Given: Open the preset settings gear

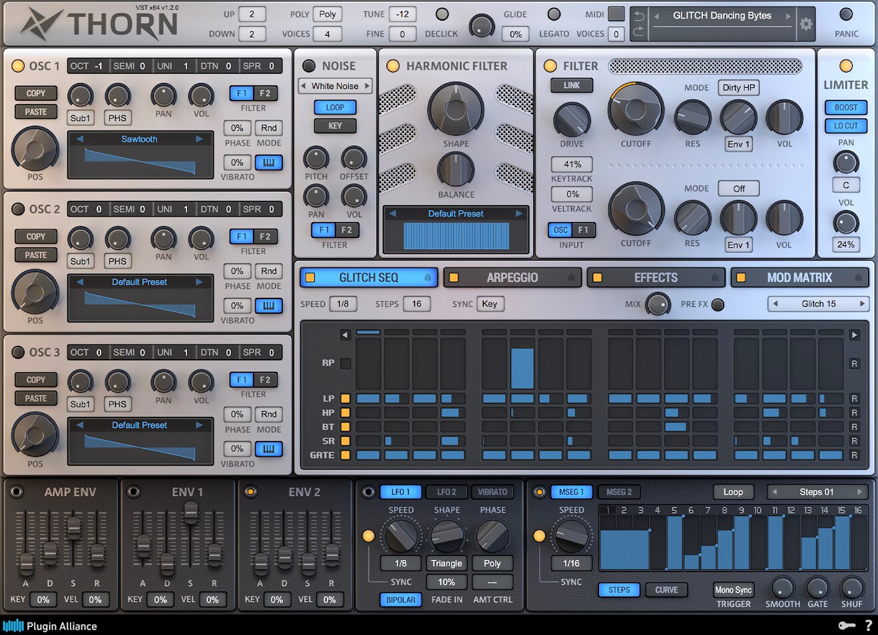Looking at the screenshot, I should 805,24.
